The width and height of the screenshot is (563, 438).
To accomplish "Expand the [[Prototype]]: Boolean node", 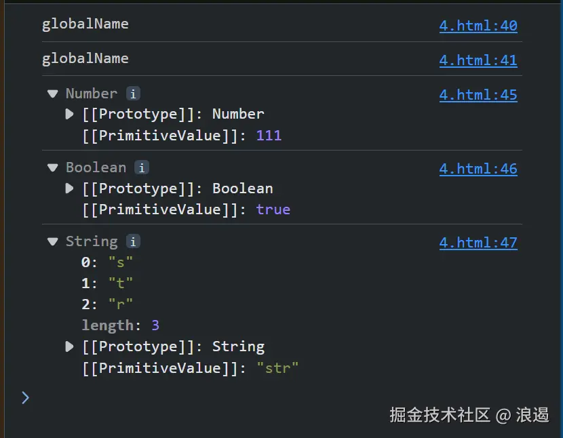I will coord(69,188).
